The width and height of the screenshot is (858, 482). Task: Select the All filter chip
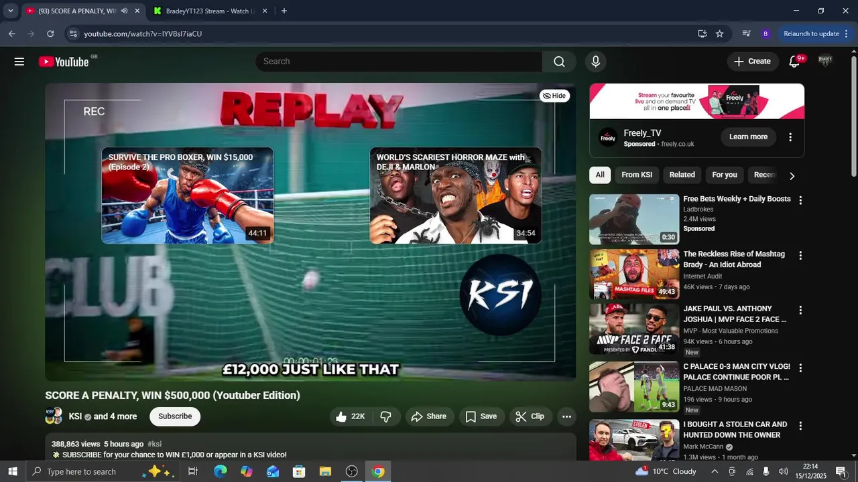click(600, 175)
